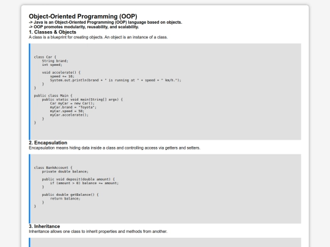Click 'A class is a blueprint for creating objects' sentence
The height and width of the screenshot is (247, 330).
[x=98, y=37]
